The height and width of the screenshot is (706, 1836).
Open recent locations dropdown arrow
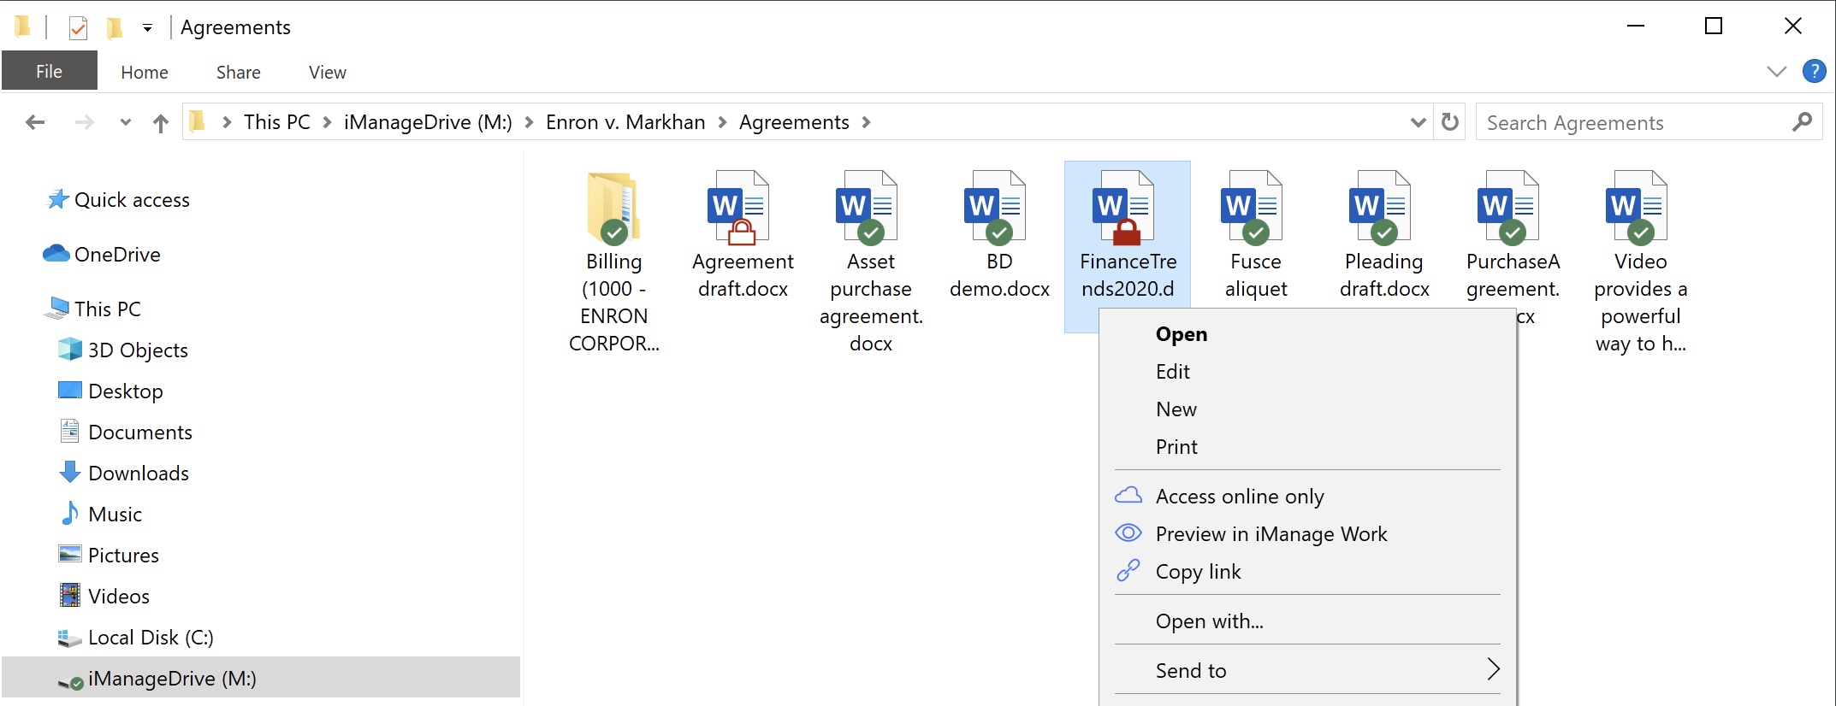pyautogui.click(x=126, y=122)
